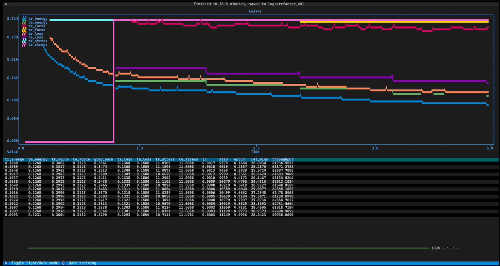The width and height of the screenshot is (500, 266).
Task: Sort by the tr_energy column header
Action: click(x=14, y=159)
